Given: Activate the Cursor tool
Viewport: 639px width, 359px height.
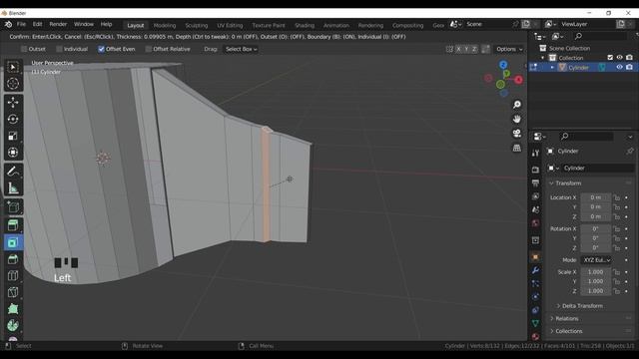Looking at the screenshot, I should coord(13,84).
